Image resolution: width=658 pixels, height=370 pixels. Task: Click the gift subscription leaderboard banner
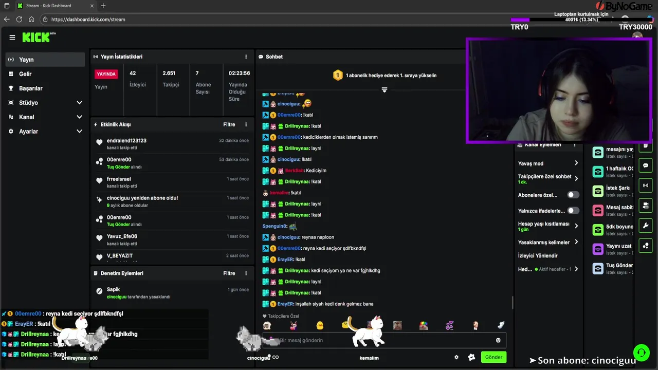tap(385, 76)
